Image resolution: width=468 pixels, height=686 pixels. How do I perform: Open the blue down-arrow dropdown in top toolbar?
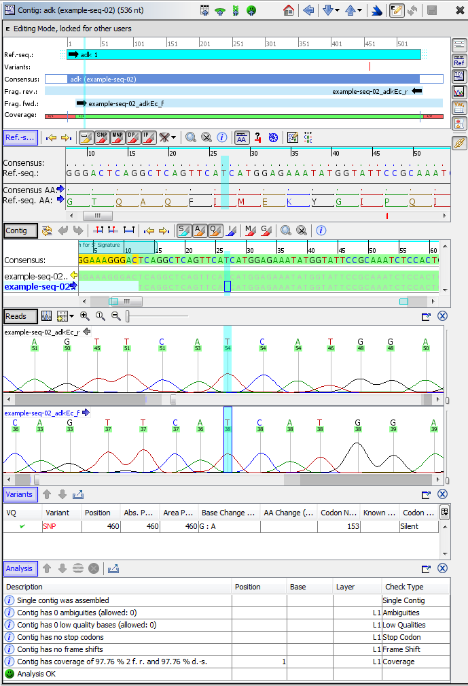(x=330, y=10)
